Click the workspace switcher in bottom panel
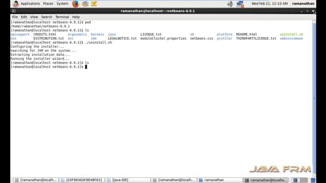326x183 pixels. [x=300, y=180]
